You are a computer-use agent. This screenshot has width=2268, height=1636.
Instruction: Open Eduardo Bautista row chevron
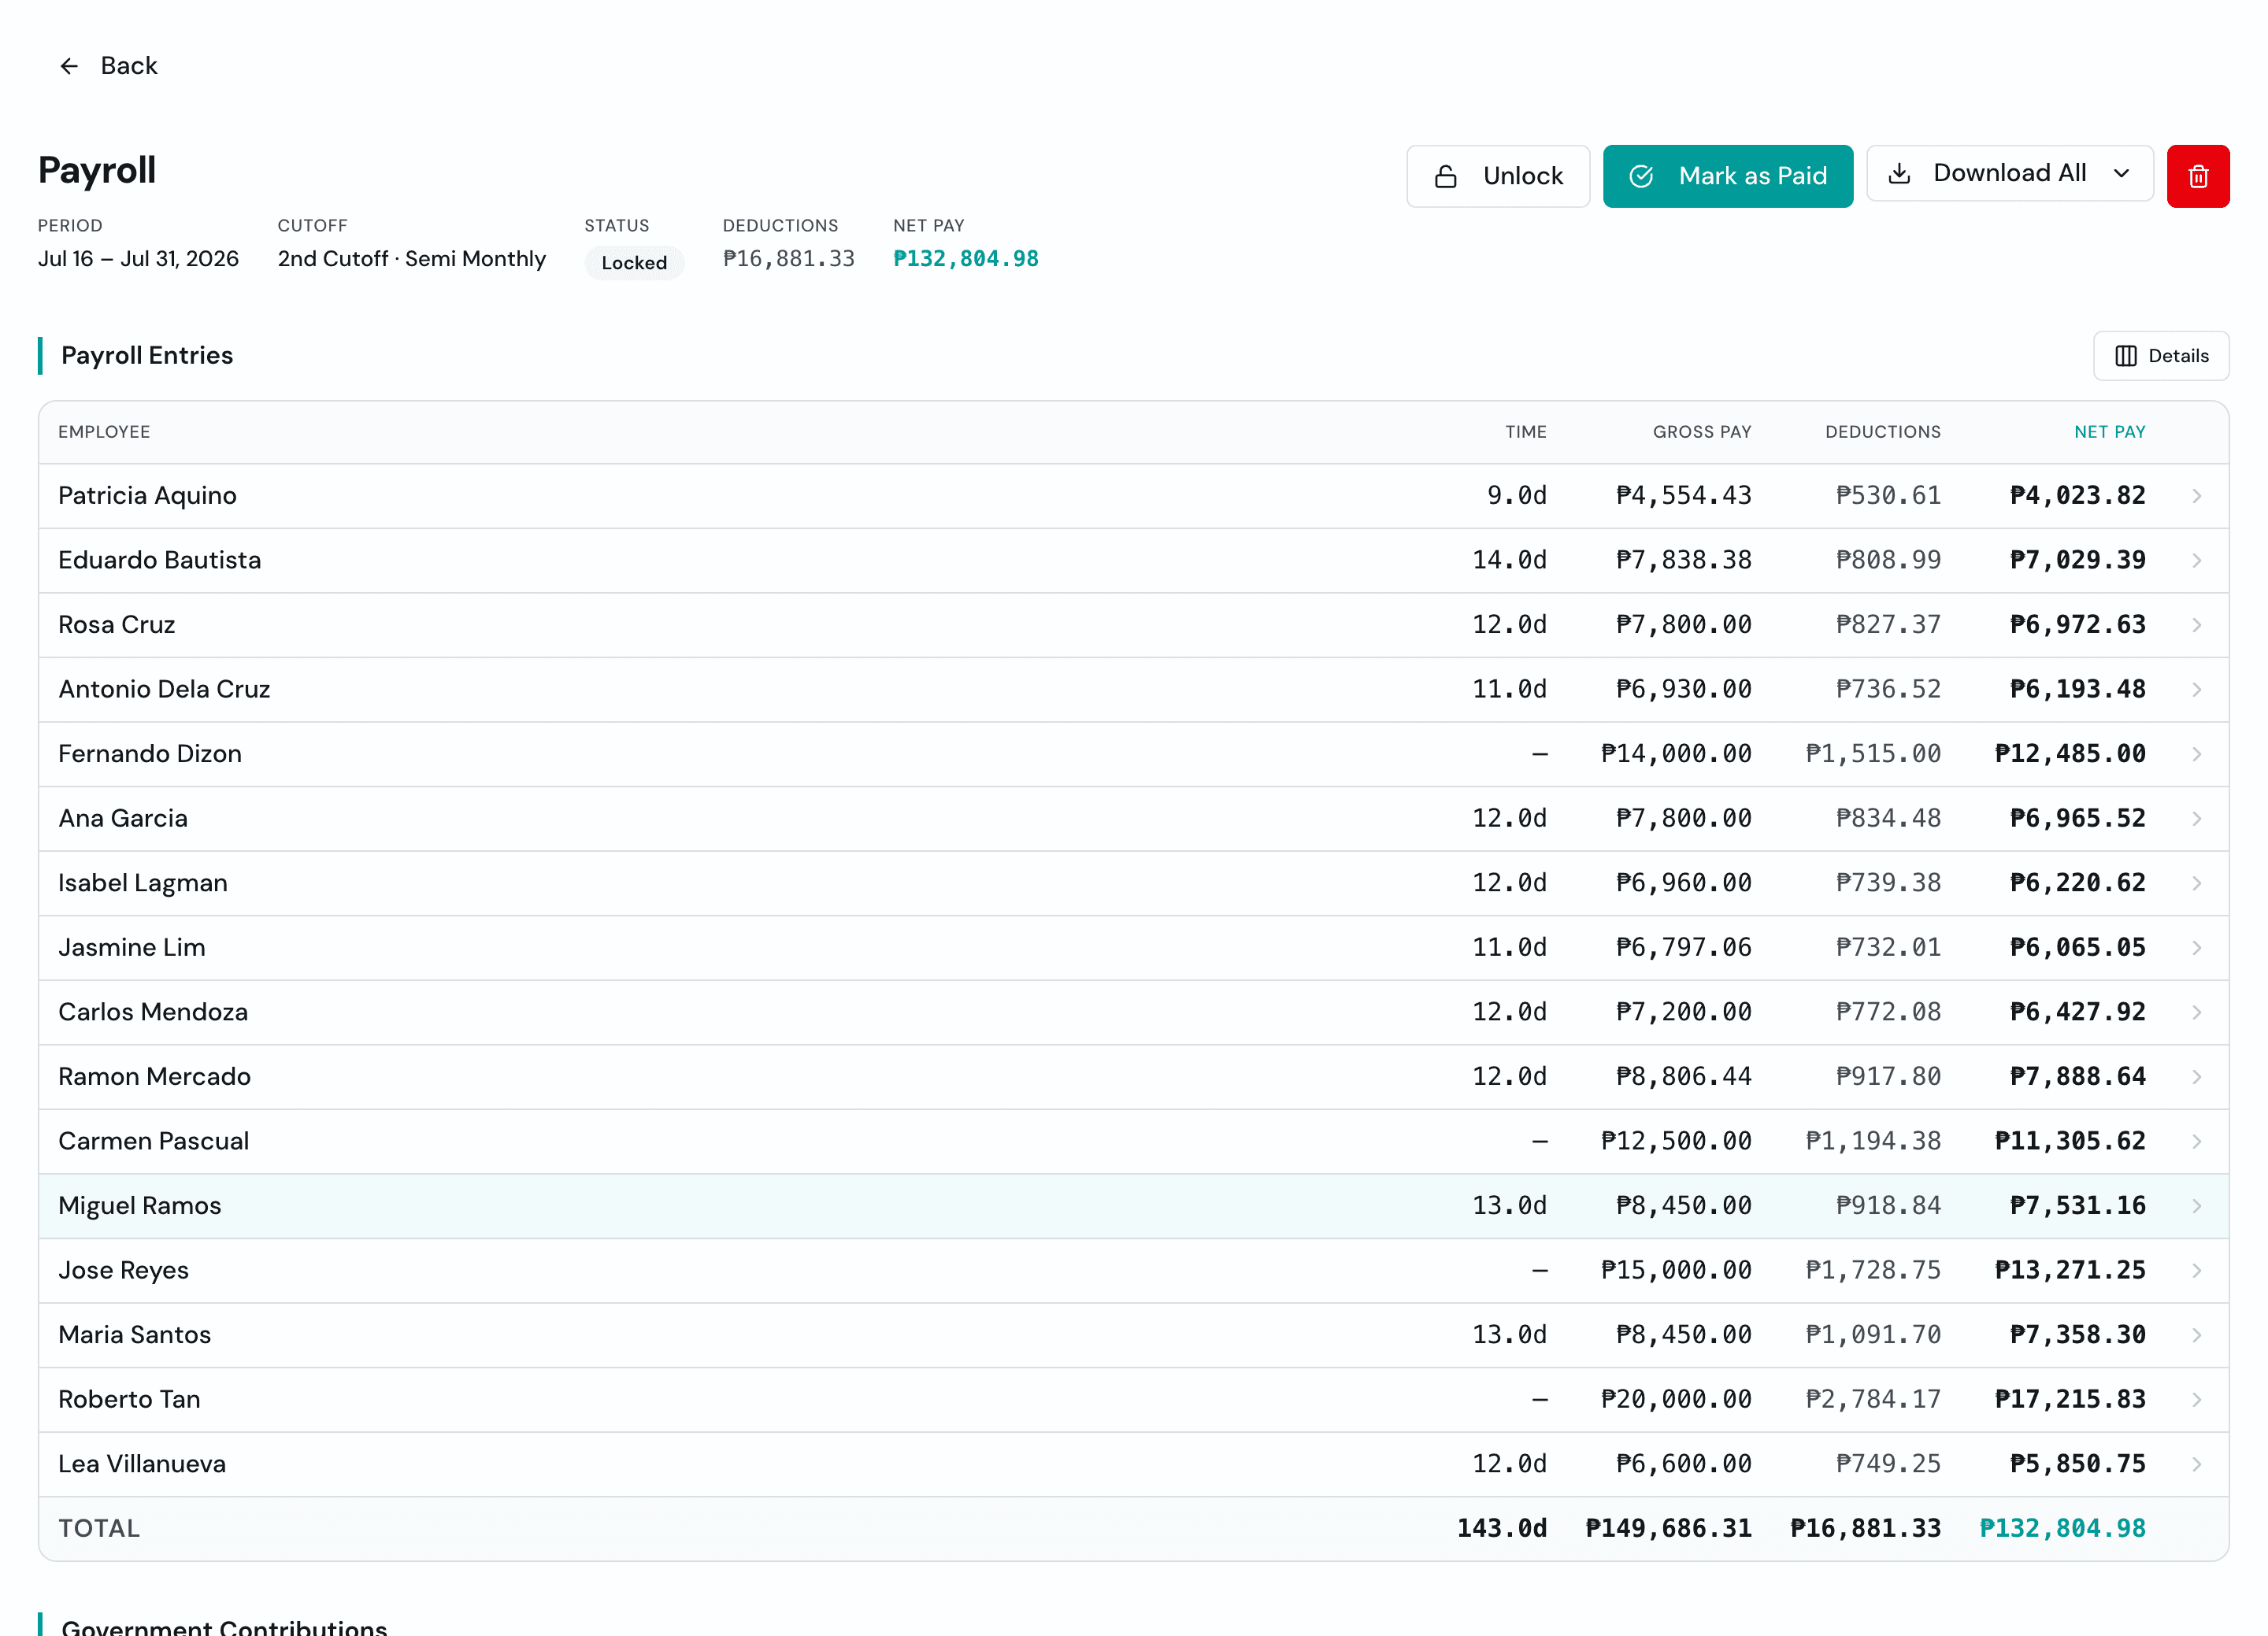[2196, 561]
